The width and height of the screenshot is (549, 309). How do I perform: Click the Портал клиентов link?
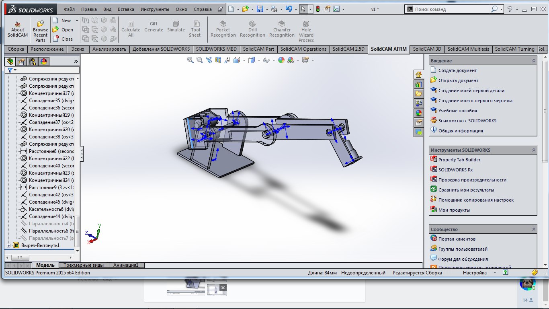point(457,239)
